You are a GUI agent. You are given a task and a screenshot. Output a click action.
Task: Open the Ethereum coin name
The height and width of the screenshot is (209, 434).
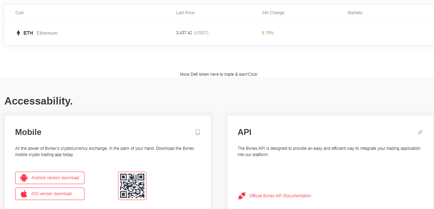[47, 33]
